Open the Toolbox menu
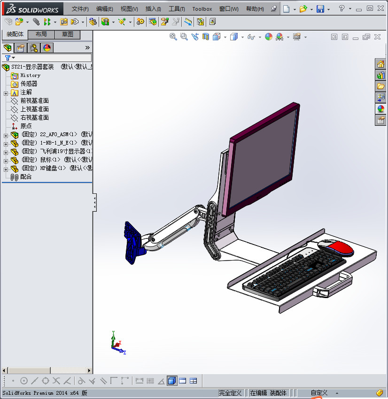The height and width of the screenshot is (399, 388). [x=202, y=9]
